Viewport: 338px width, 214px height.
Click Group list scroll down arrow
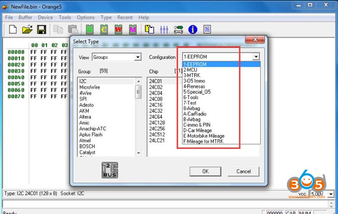[139, 153]
